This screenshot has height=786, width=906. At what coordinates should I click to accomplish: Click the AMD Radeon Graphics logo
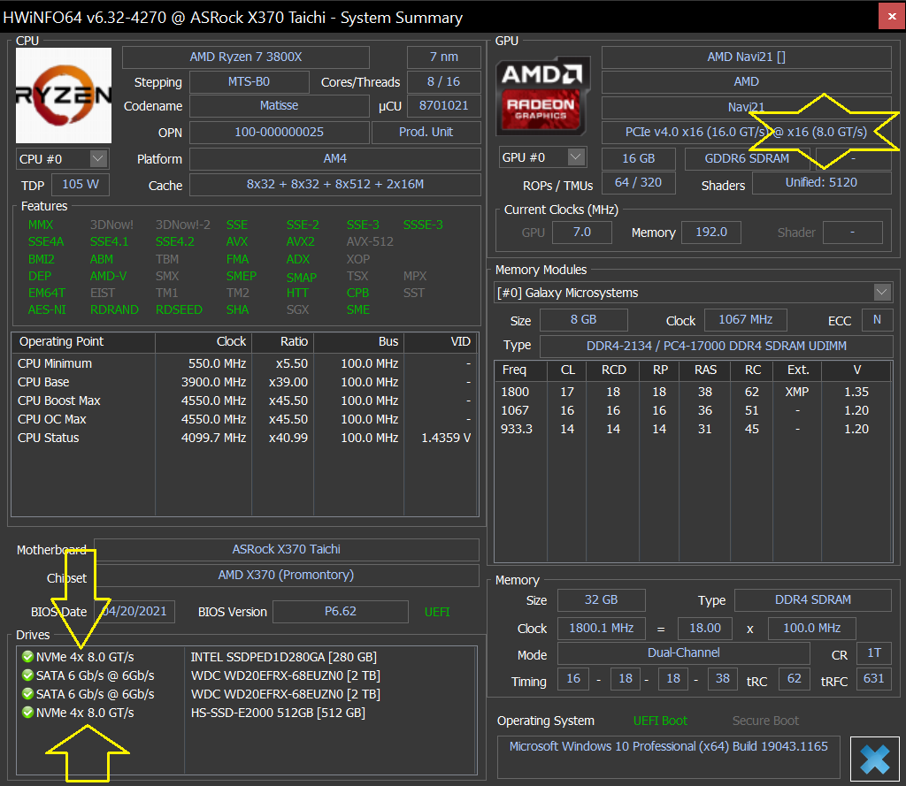tap(542, 95)
